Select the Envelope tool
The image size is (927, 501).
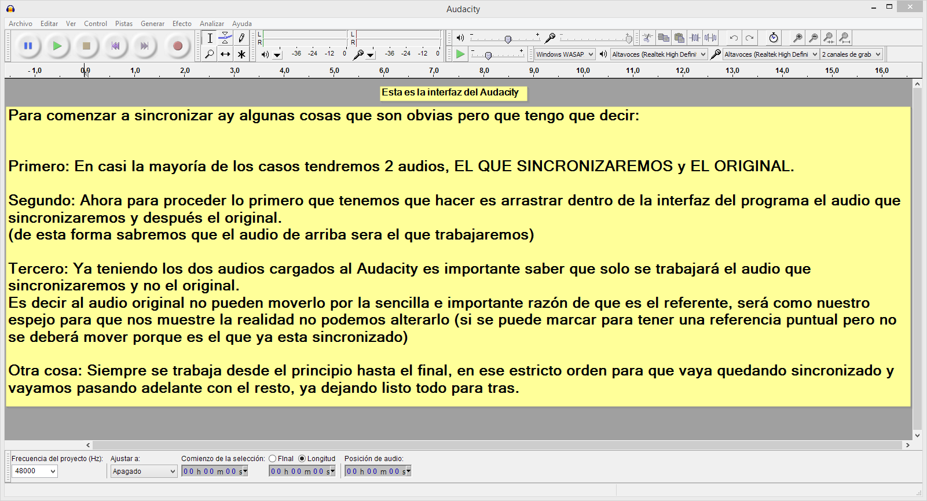pos(225,38)
